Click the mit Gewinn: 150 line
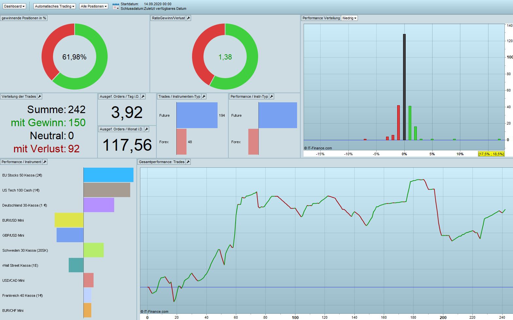Screen dimensions: 513x320 coord(48,123)
